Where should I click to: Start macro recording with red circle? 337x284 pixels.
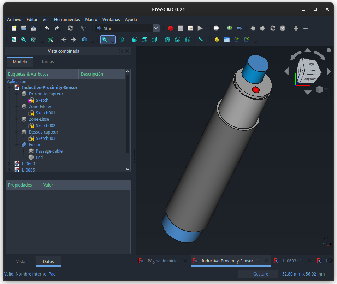coord(170,28)
